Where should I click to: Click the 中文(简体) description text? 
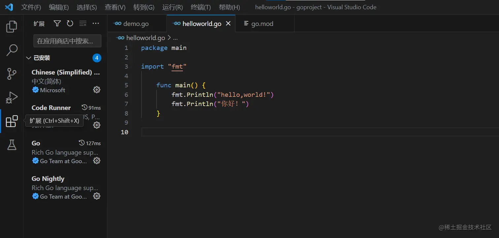tap(47, 81)
